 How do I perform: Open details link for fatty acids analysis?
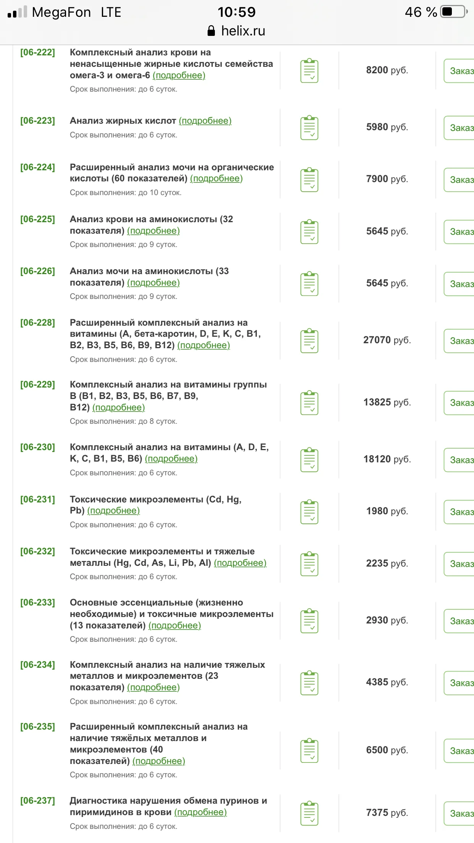click(x=205, y=121)
